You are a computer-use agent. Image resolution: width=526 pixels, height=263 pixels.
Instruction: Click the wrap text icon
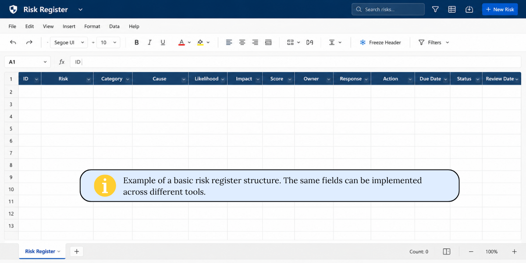310,43
